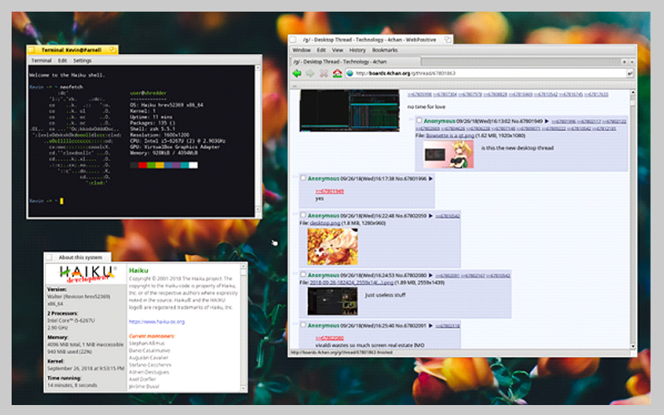Viewport: 664px width, 415px height.
Task: Open post menu arrow for No.67801949
Action: (545, 121)
